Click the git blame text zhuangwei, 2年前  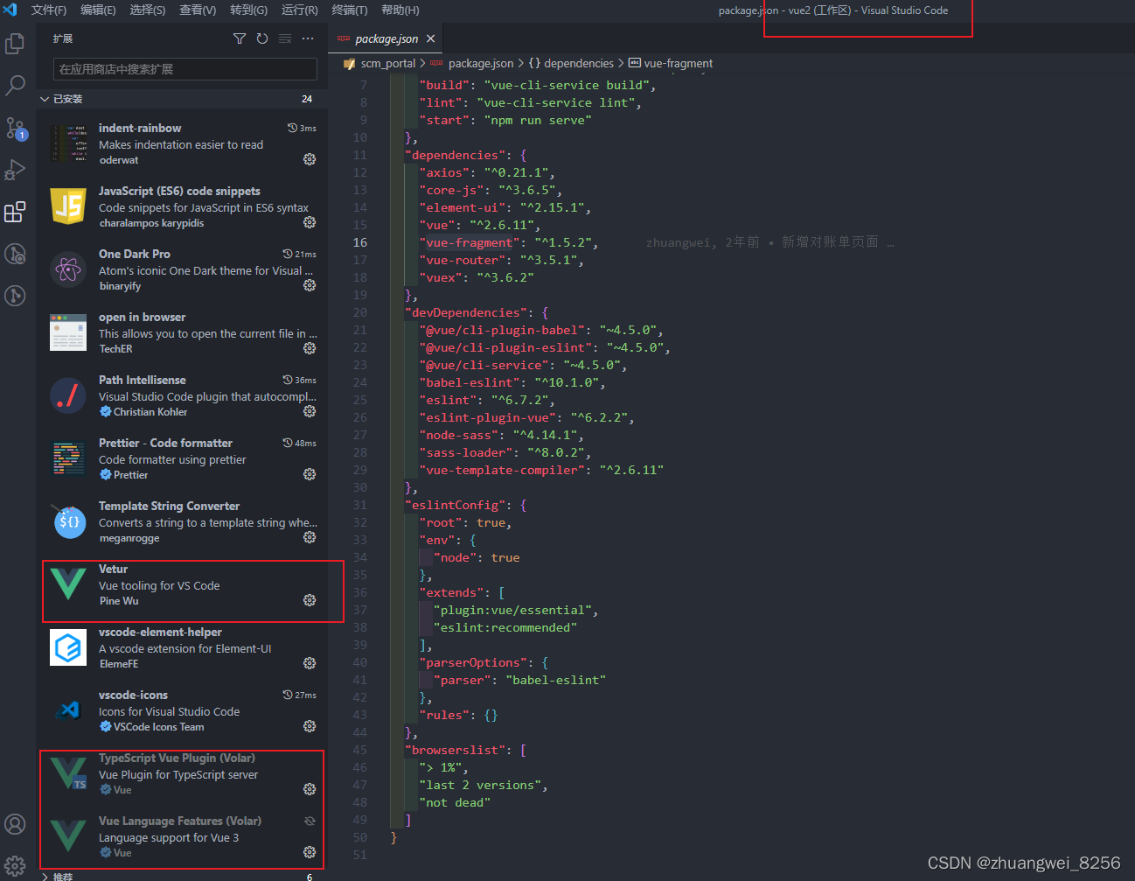point(702,242)
